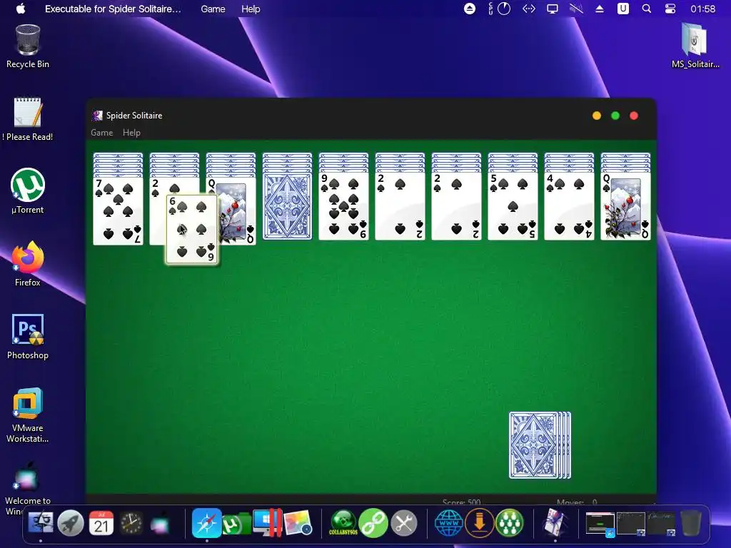Select the 5 of spades card
This screenshot has width=731, height=548.
pyautogui.click(x=513, y=206)
